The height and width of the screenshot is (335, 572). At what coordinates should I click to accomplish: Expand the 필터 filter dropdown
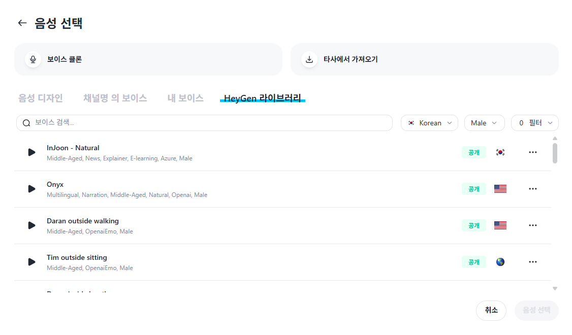(534, 123)
